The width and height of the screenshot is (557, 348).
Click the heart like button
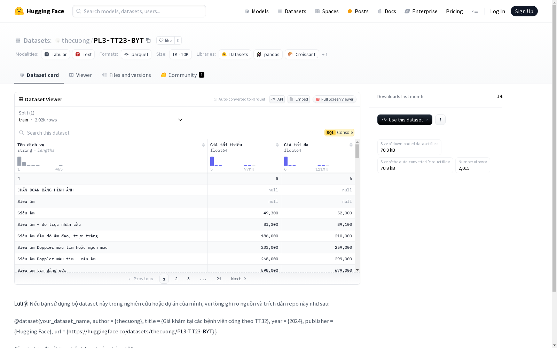pos(165,40)
